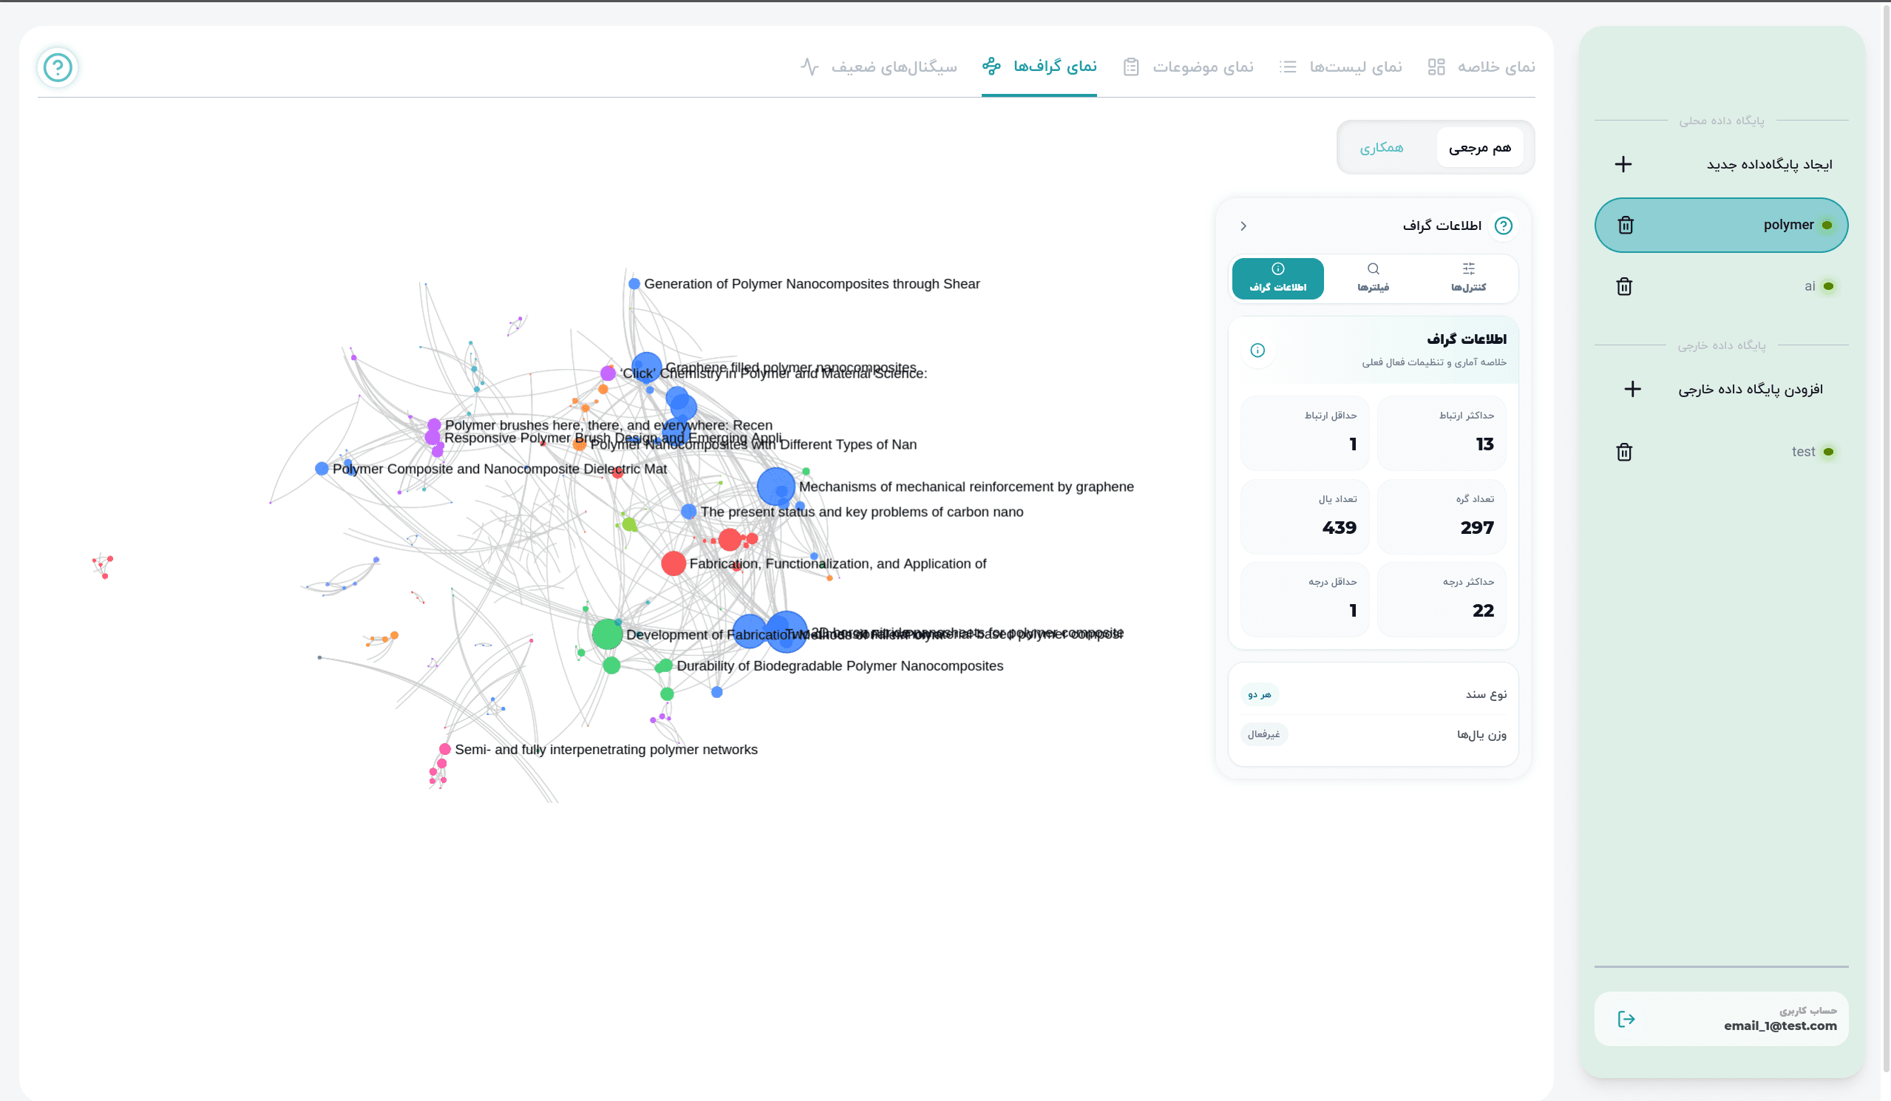
Task: Click edge count value 439
Action: coord(1340,528)
